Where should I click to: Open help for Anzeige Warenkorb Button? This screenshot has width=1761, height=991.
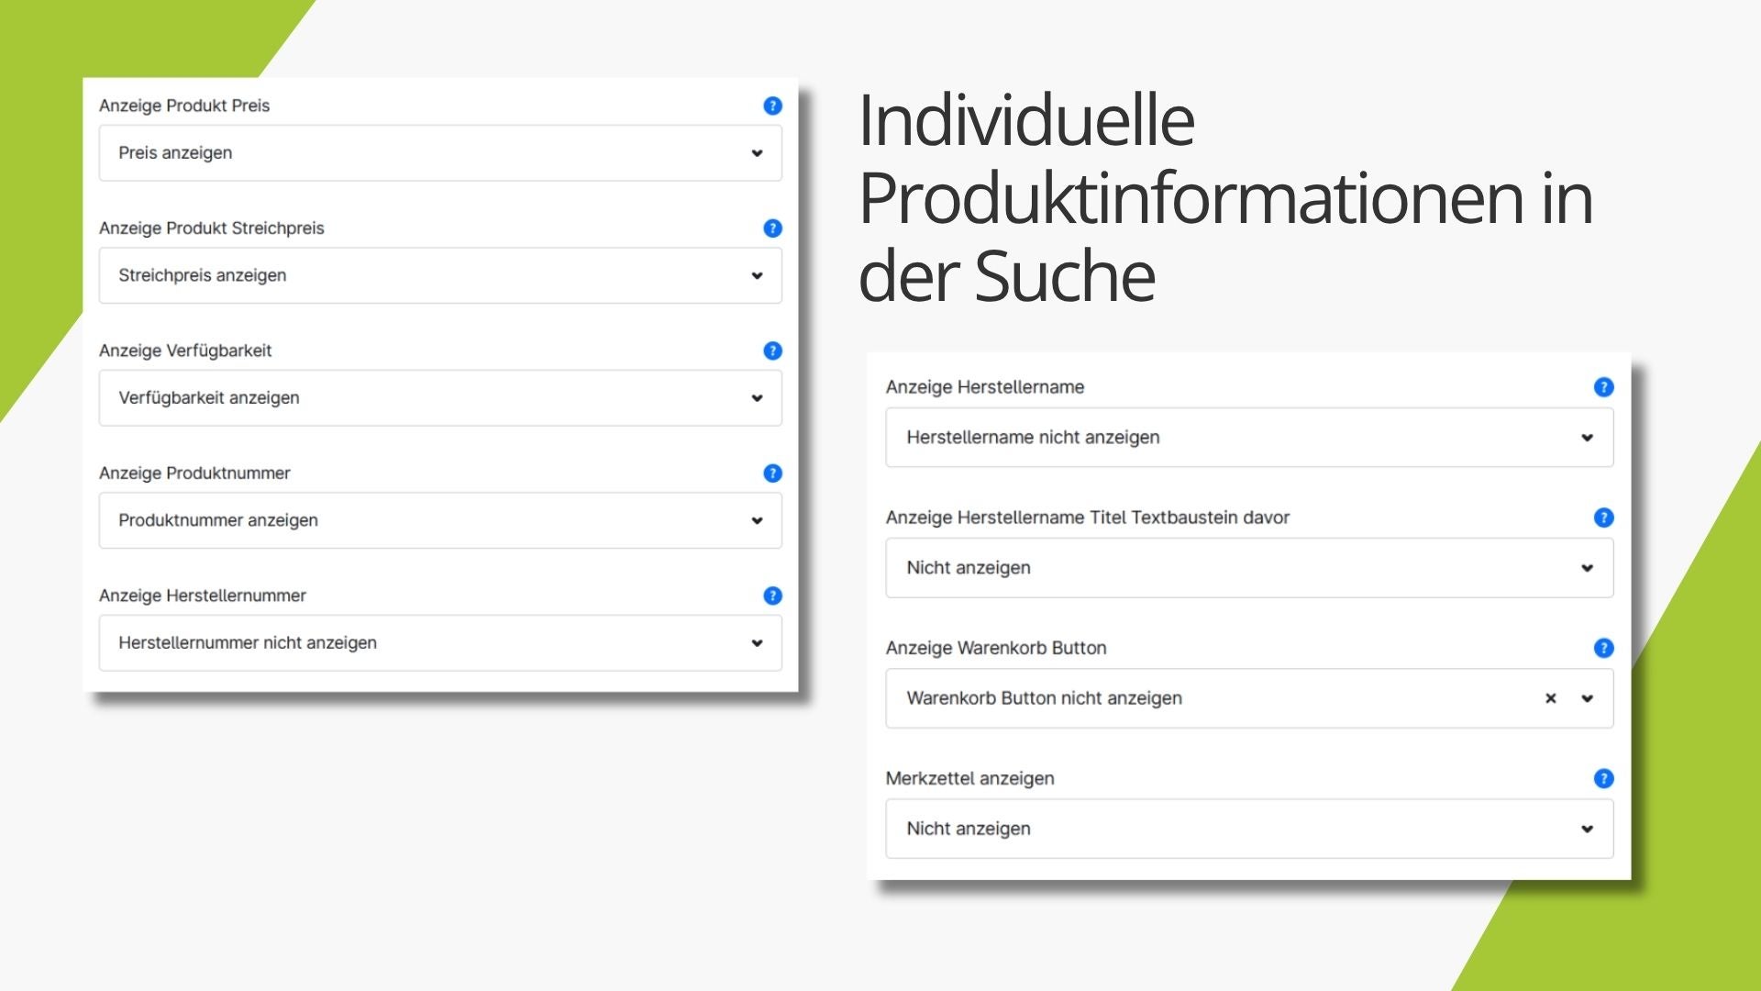pos(1603,648)
